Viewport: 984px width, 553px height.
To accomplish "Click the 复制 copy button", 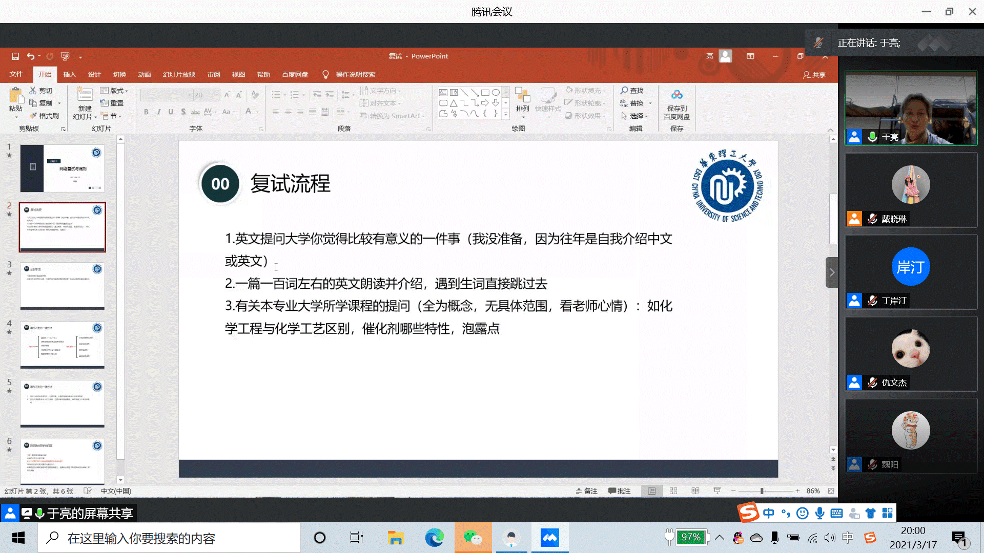I will (x=45, y=103).
